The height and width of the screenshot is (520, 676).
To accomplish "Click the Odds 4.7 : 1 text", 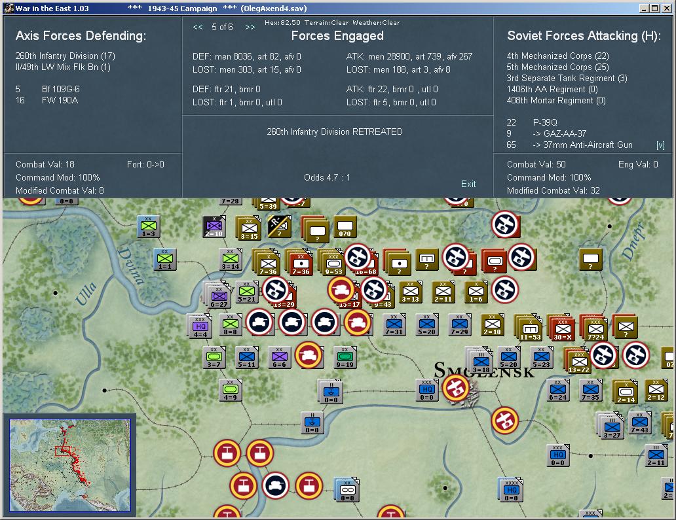I will [x=328, y=177].
